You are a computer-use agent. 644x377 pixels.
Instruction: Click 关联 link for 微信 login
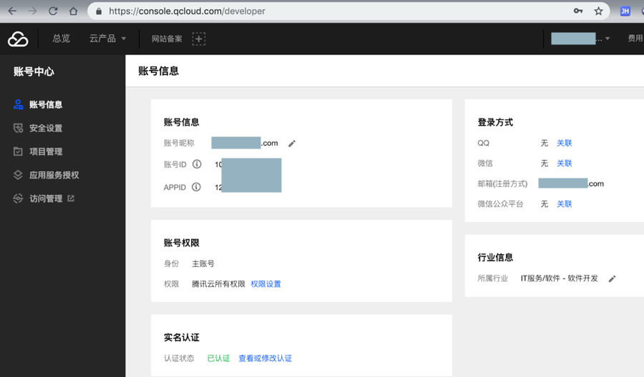[x=565, y=163]
